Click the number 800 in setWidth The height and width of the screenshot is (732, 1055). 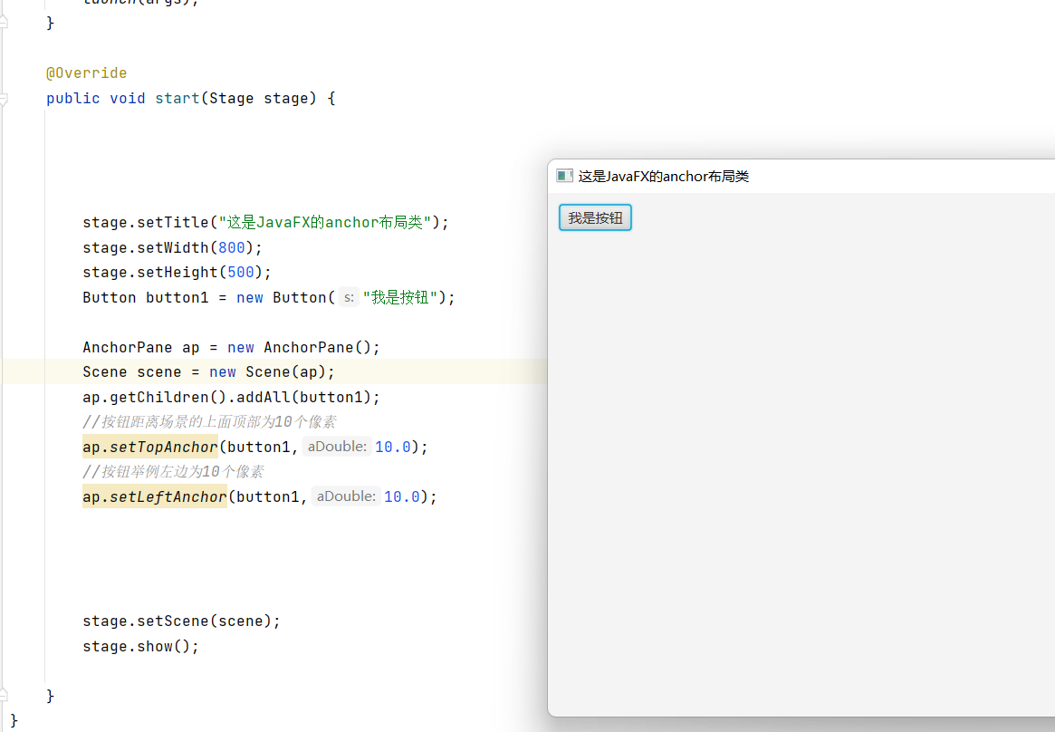click(232, 247)
